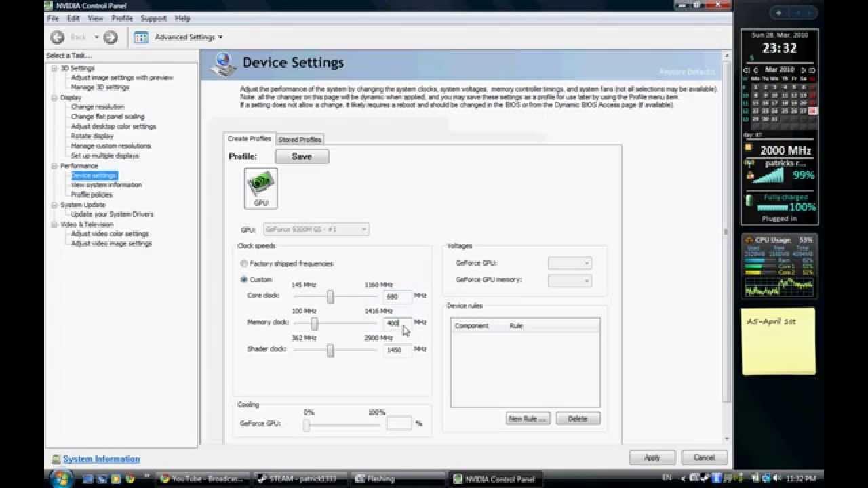Click the Shader clock slider handle

(330, 350)
